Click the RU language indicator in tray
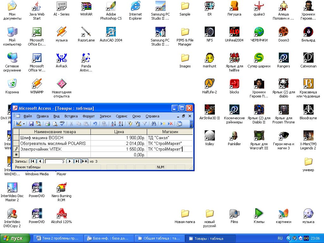This screenshot has width=324, height=243. coord(280,238)
